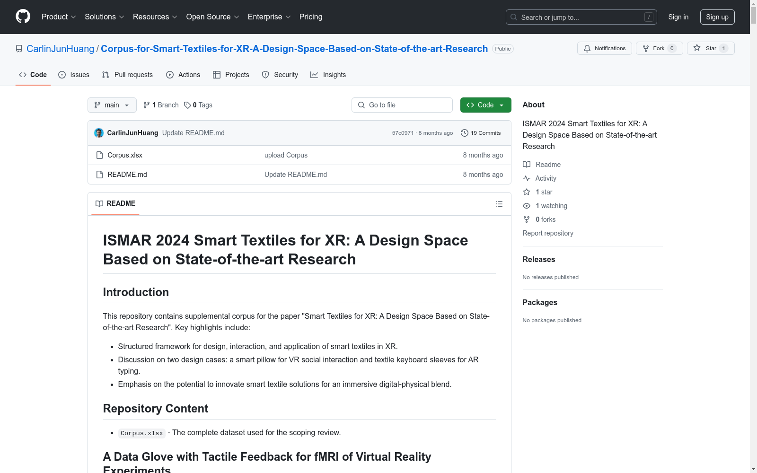Click the Releases heading link
The height and width of the screenshot is (473, 757).
point(539,259)
